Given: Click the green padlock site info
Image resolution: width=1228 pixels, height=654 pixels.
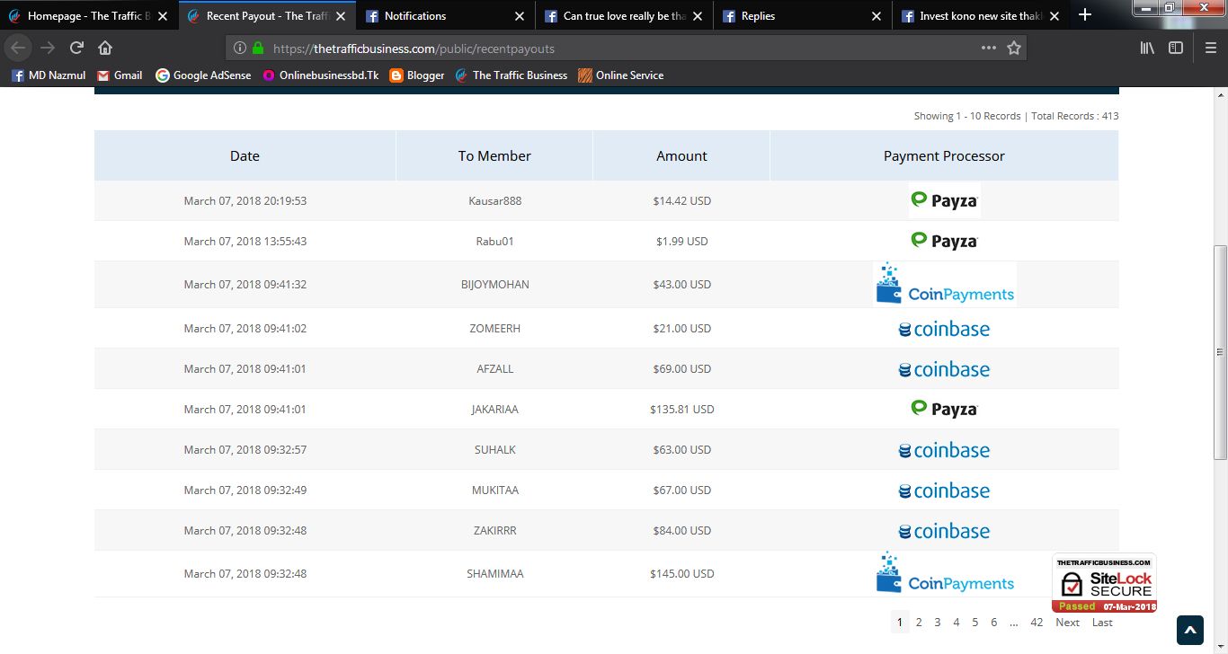Looking at the screenshot, I should [258, 49].
